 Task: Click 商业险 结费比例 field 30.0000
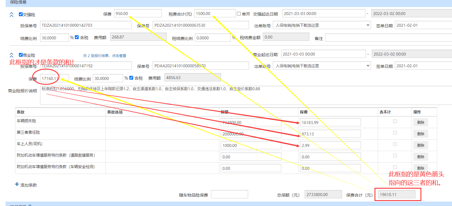click(x=108, y=78)
